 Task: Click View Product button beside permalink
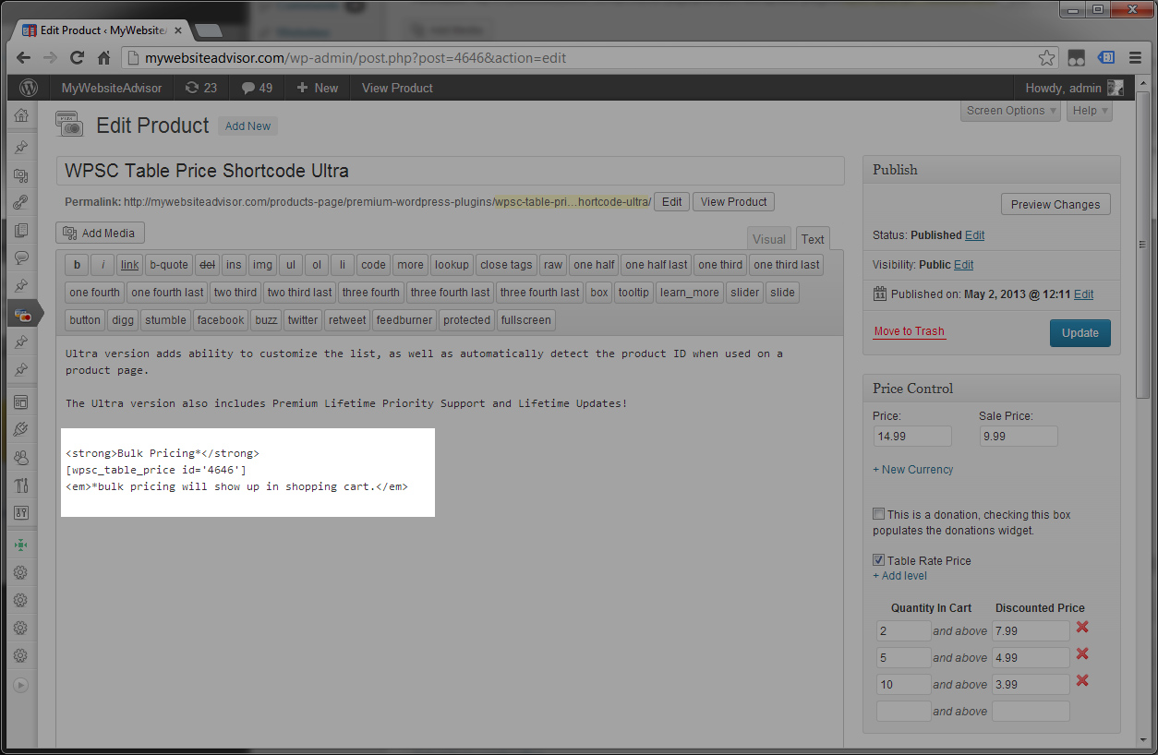click(x=733, y=202)
